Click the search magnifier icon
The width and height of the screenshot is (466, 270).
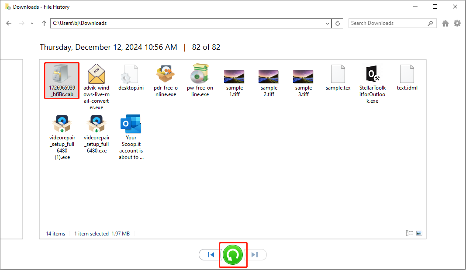click(x=430, y=23)
